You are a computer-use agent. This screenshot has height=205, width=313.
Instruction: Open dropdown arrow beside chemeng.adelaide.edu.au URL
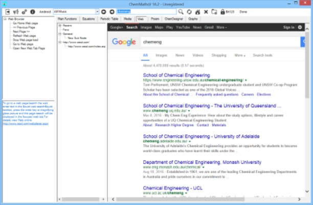pyautogui.click(x=190, y=141)
